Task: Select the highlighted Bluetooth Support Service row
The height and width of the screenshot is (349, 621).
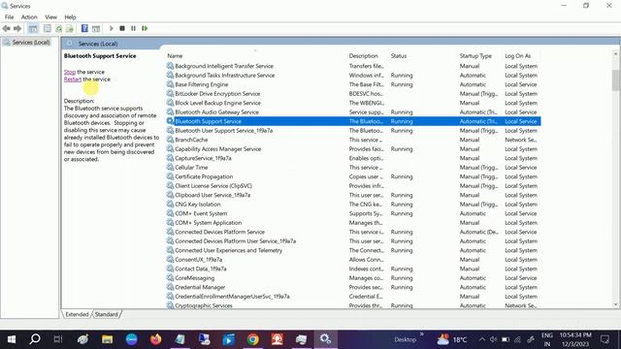Action: click(x=353, y=121)
